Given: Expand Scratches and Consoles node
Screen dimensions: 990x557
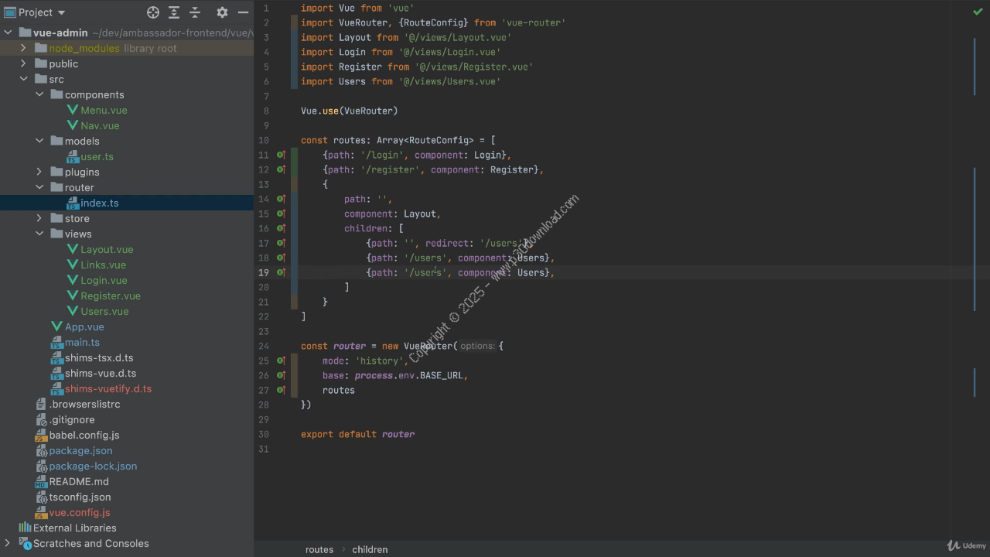Looking at the screenshot, I should [9, 543].
